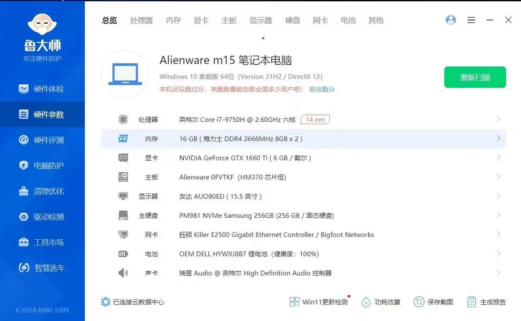Expand the 网卡 row chevron
The width and height of the screenshot is (521, 321).
pyautogui.click(x=499, y=234)
